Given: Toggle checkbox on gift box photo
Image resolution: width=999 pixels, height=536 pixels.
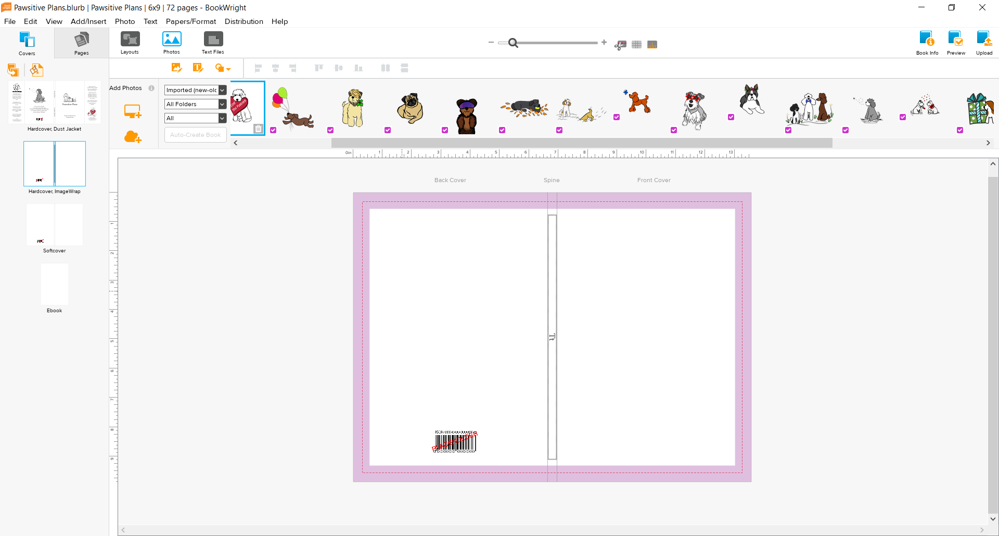Looking at the screenshot, I should click(x=960, y=130).
